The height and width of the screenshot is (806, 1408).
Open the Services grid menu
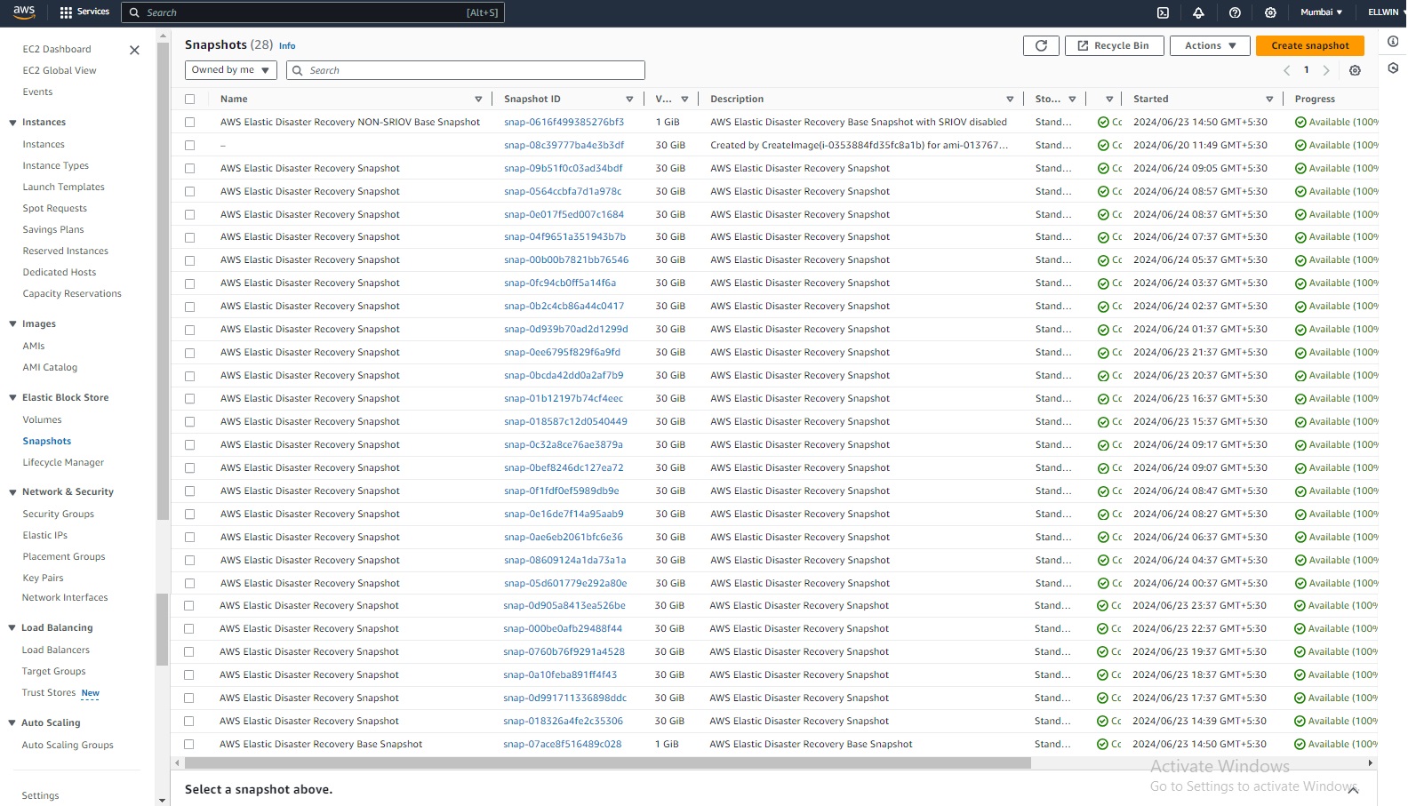pos(84,12)
